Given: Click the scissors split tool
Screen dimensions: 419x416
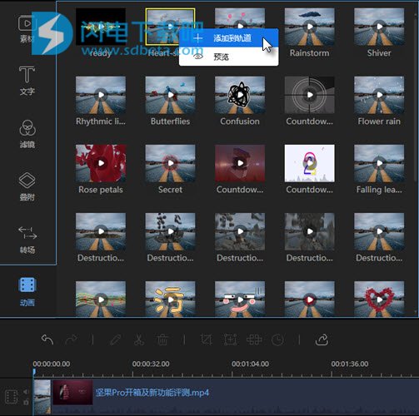Looking at the screenshot, I should point(139,339).
